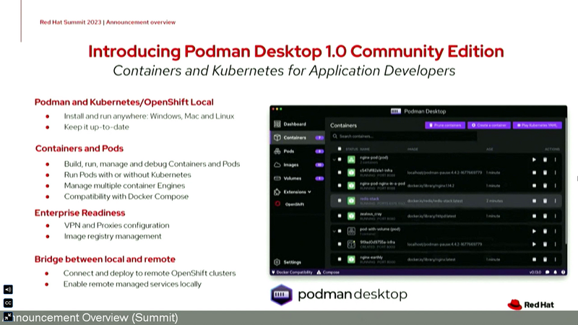Click the v0.13.0 version label

pyautogui.click(x=535, y=272)
